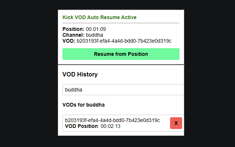Click the VODs for buddha subheading
Viewport: 235px width, 147px height.
click(x=83, y=105)
